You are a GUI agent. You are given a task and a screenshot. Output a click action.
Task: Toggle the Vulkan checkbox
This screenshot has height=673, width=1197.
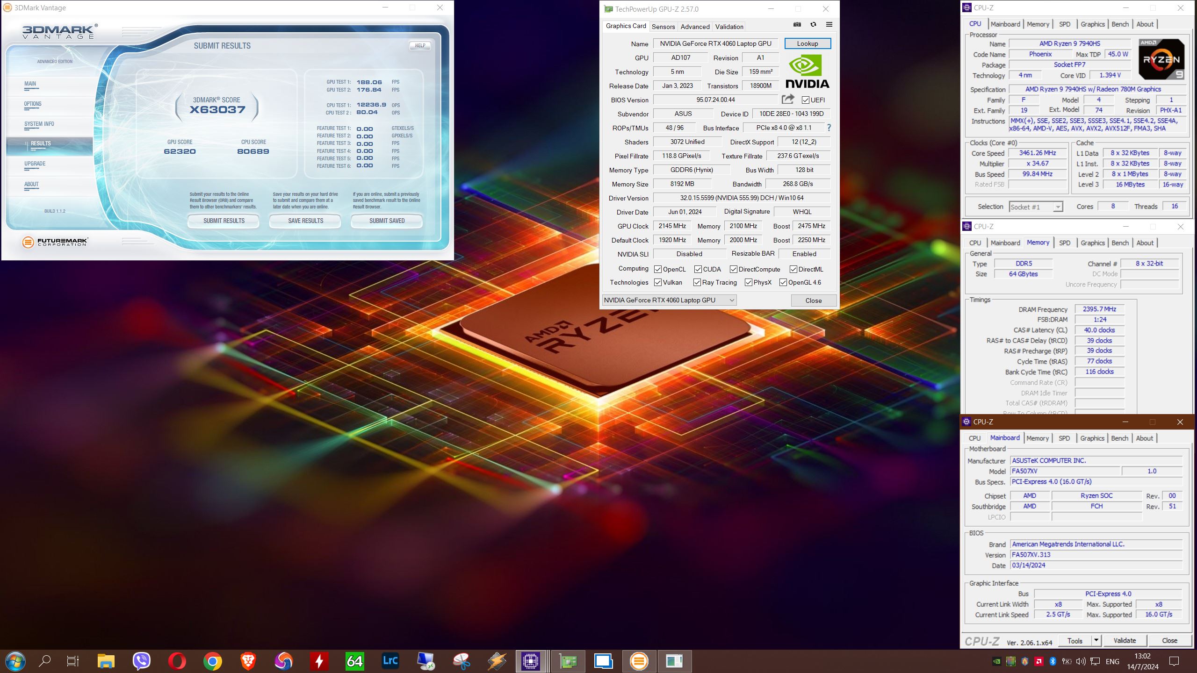(x=658, y=282)
